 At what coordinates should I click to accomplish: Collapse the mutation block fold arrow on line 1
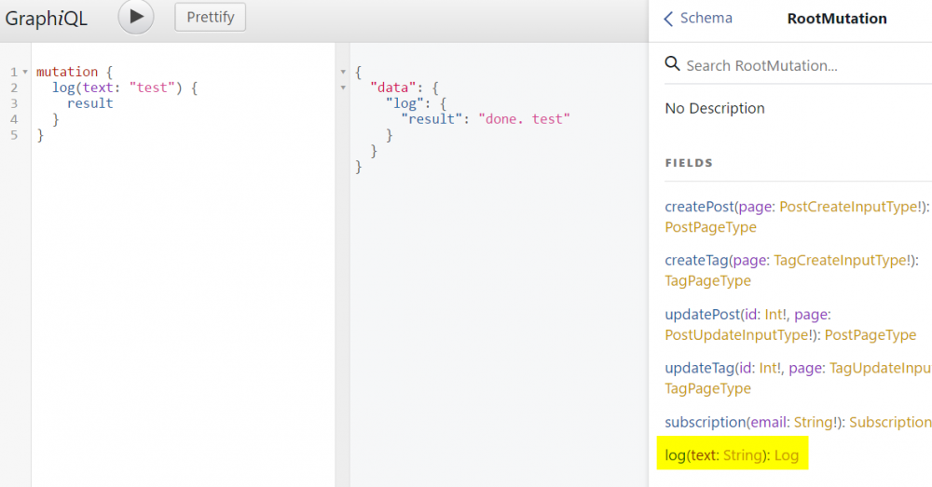pos(25,73)
